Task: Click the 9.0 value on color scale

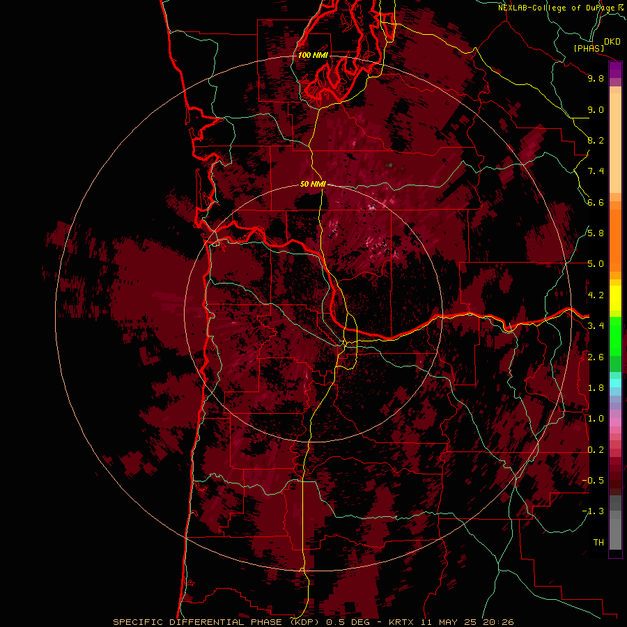Action: click(596, 109)
